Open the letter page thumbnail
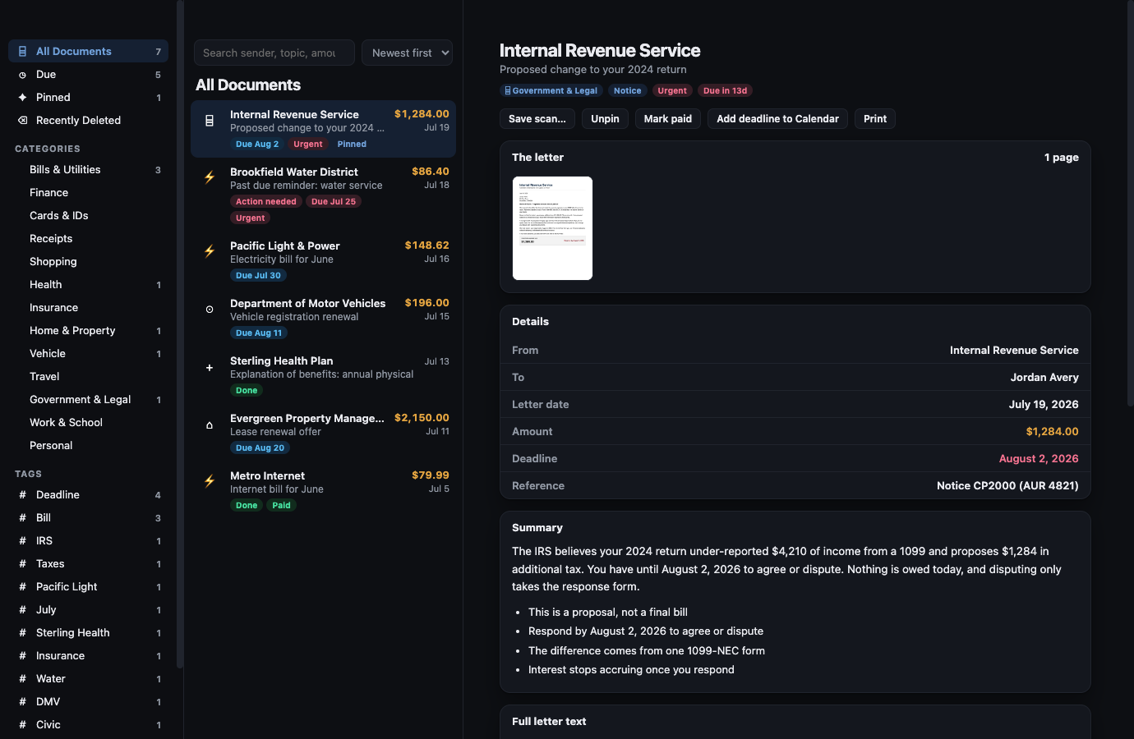 pos(552,228)
